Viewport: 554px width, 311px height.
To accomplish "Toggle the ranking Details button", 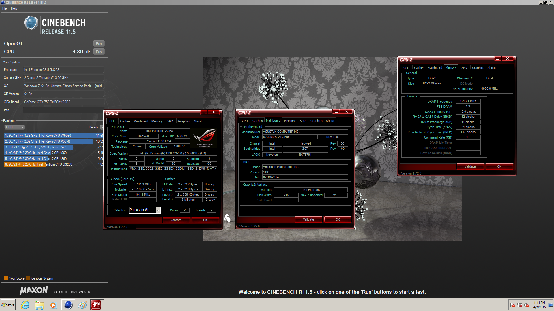I will [102, 127].
